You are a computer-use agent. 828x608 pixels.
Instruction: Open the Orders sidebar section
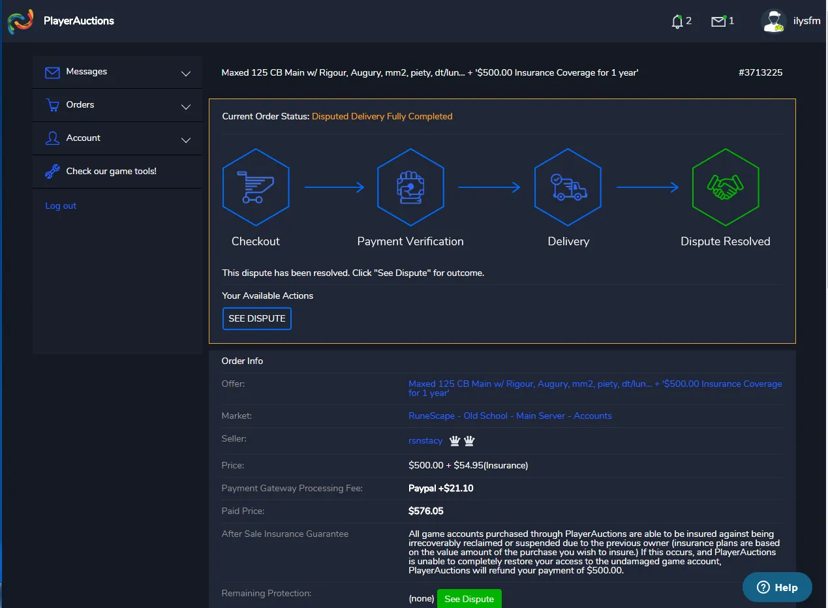[x=117, y=105]
